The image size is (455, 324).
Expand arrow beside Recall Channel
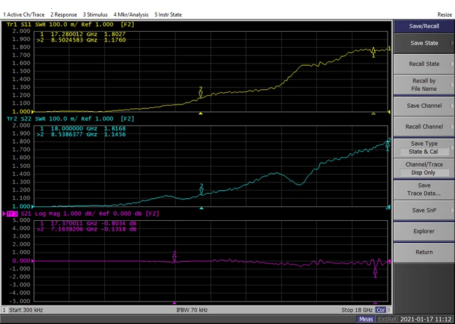pos(452,127)
